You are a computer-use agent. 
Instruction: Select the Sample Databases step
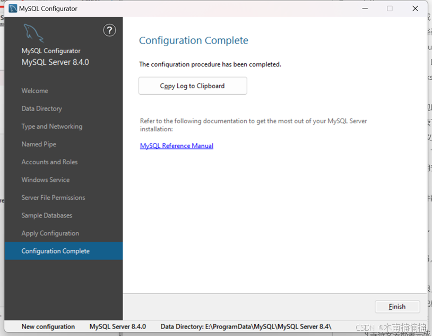click(47, 215)
